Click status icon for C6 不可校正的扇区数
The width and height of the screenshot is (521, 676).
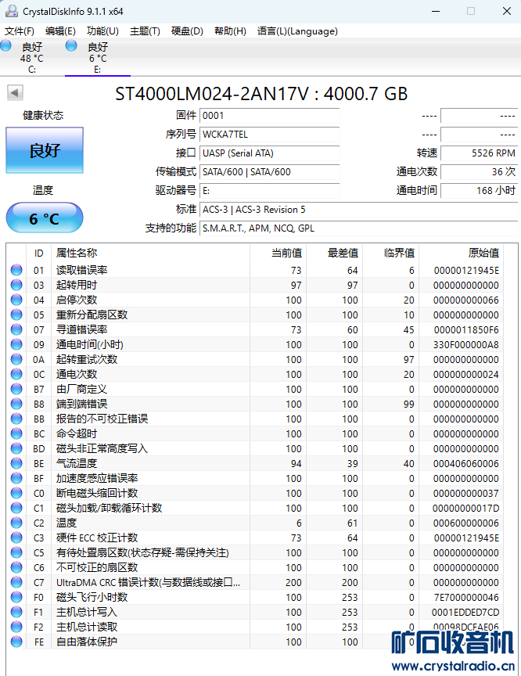[16, 567]
